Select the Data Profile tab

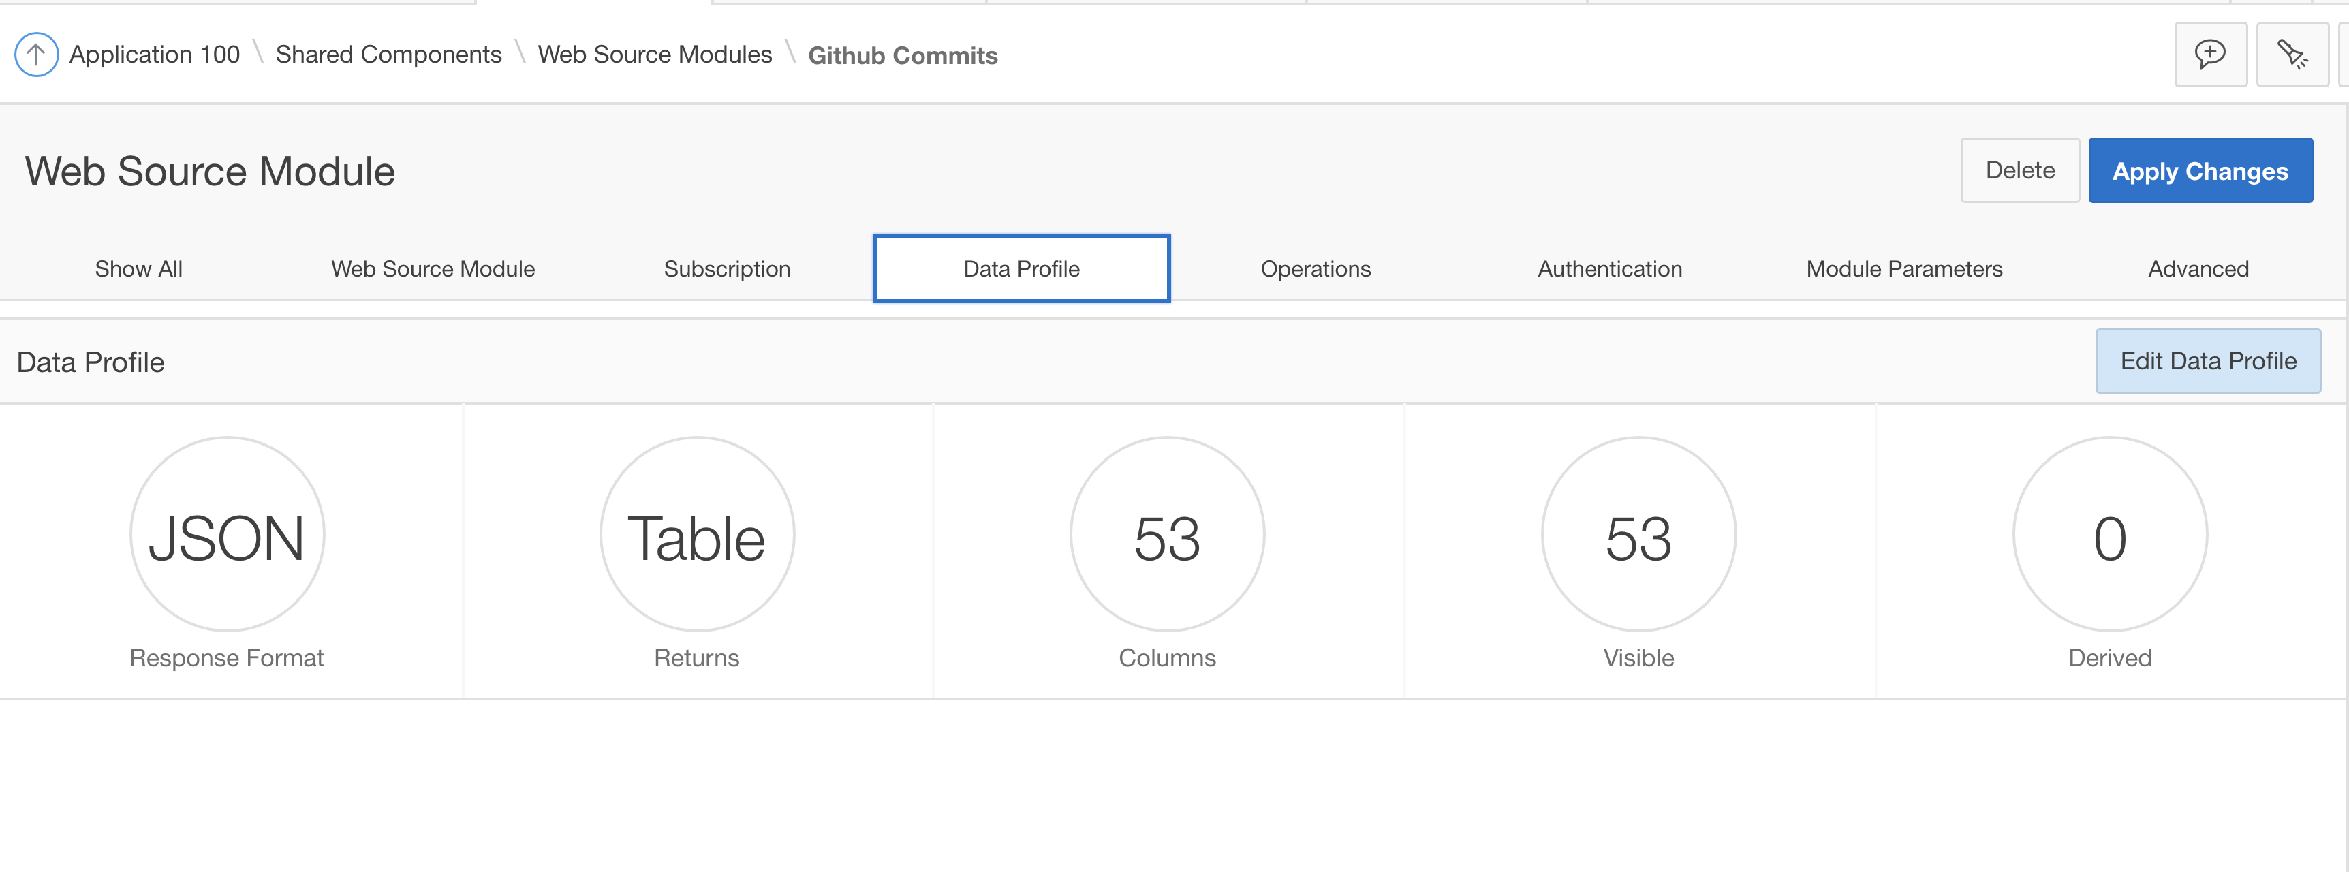(1021, 269)
